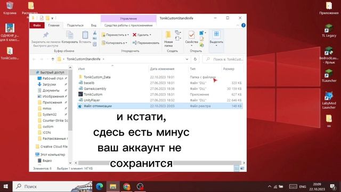Click the taskbar Поиск search box
This screenshot has height=192, width=341.
click(x=52, y=187)
